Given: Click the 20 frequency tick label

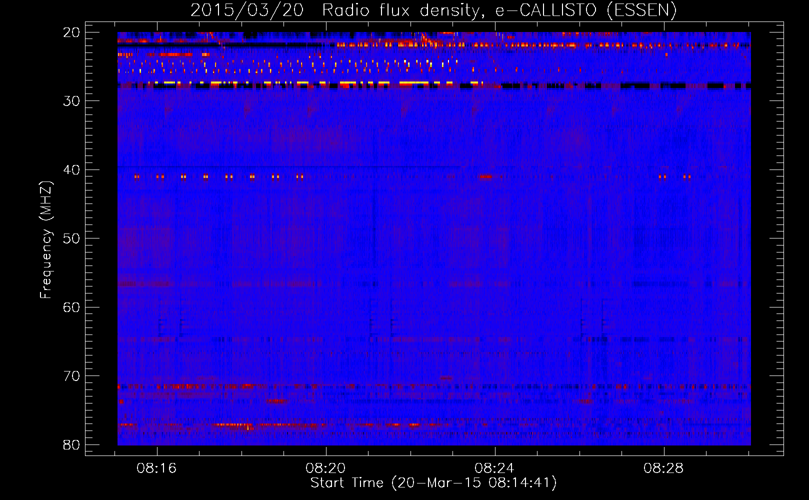Looking at the screenshot, I should (x=71, y=32).
